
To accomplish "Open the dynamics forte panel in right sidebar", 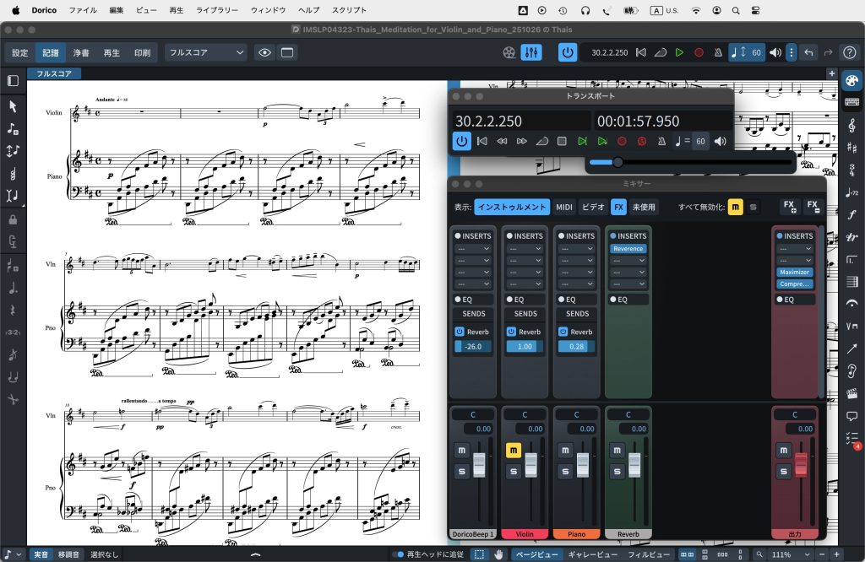I will [x=851, y=214].
